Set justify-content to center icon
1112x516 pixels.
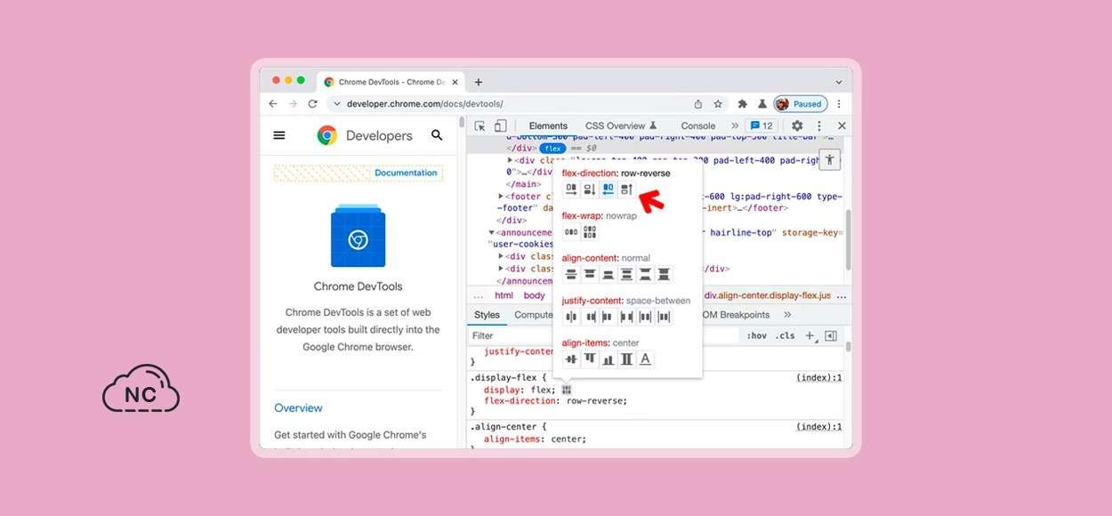[571, 317]
